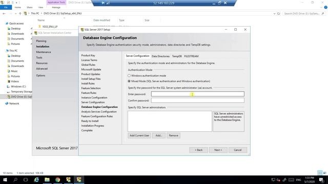
Task: Select Mixed Mode authentication radio button
Action: (129, 81)
